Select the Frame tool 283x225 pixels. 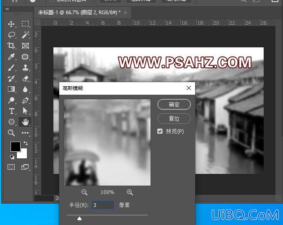pyautogui.click(x=25, y=46)
